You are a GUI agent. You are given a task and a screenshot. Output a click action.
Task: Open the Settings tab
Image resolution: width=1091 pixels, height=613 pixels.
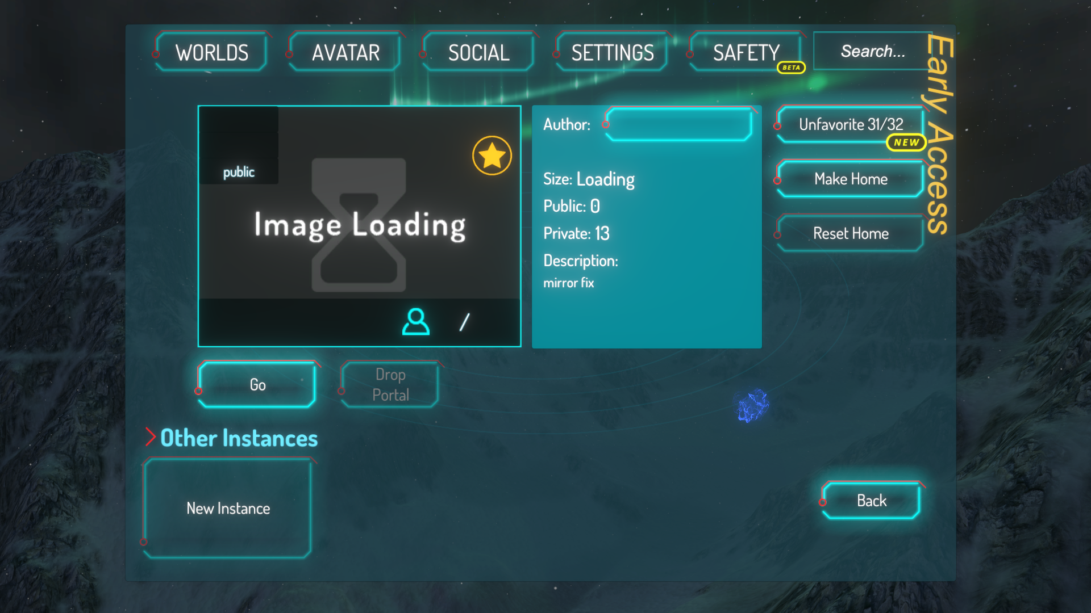(x=613, y=52)
